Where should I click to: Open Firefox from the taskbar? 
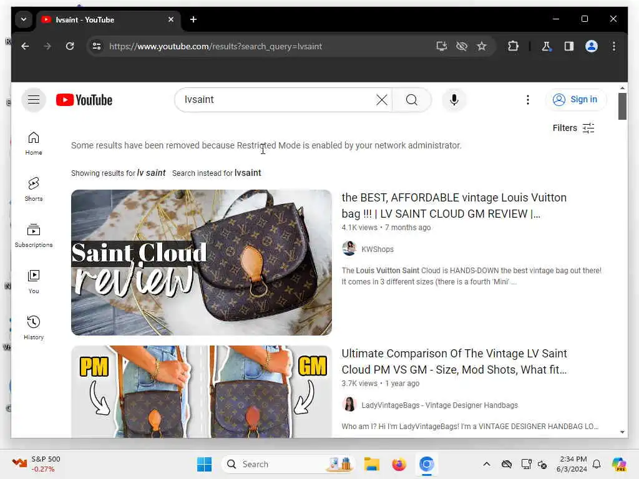click(x=399, y=464)
